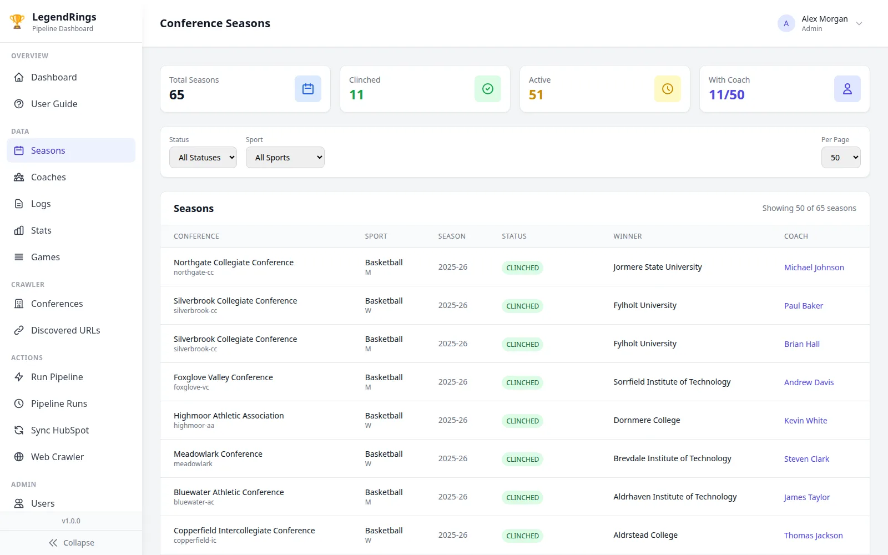Screen dimensions: 888x555
Task: Go to Coaches in the sidebar
Action: coord(71,177)
